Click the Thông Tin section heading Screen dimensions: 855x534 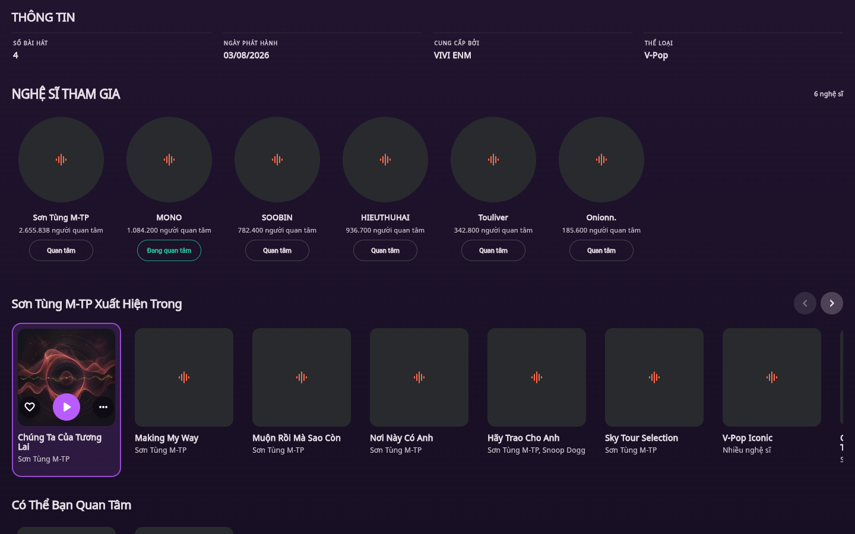coord(43,17)
